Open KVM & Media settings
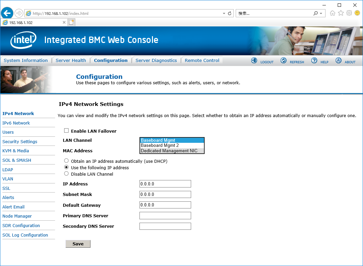363x266 pixels. click(16, 151)
